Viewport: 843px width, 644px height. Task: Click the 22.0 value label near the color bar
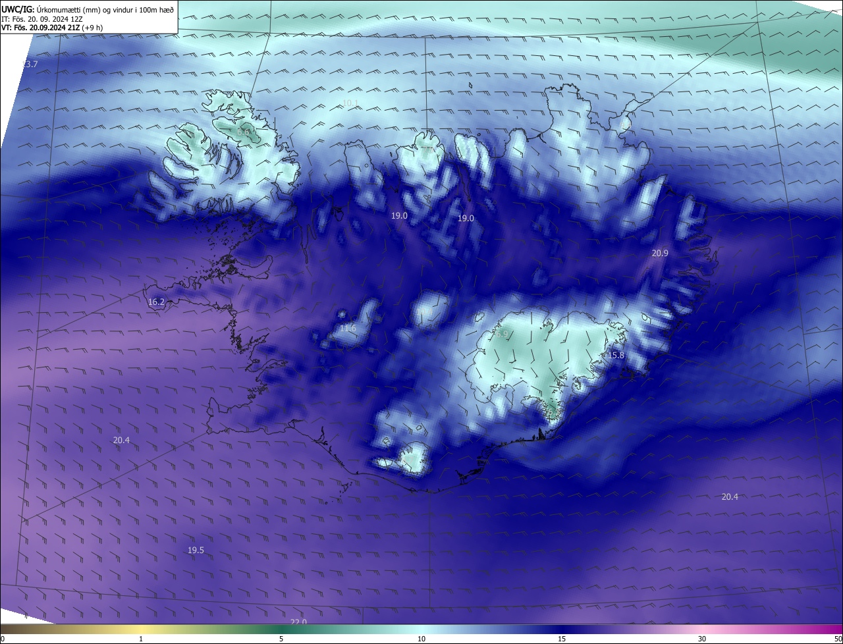coord(298,622)
